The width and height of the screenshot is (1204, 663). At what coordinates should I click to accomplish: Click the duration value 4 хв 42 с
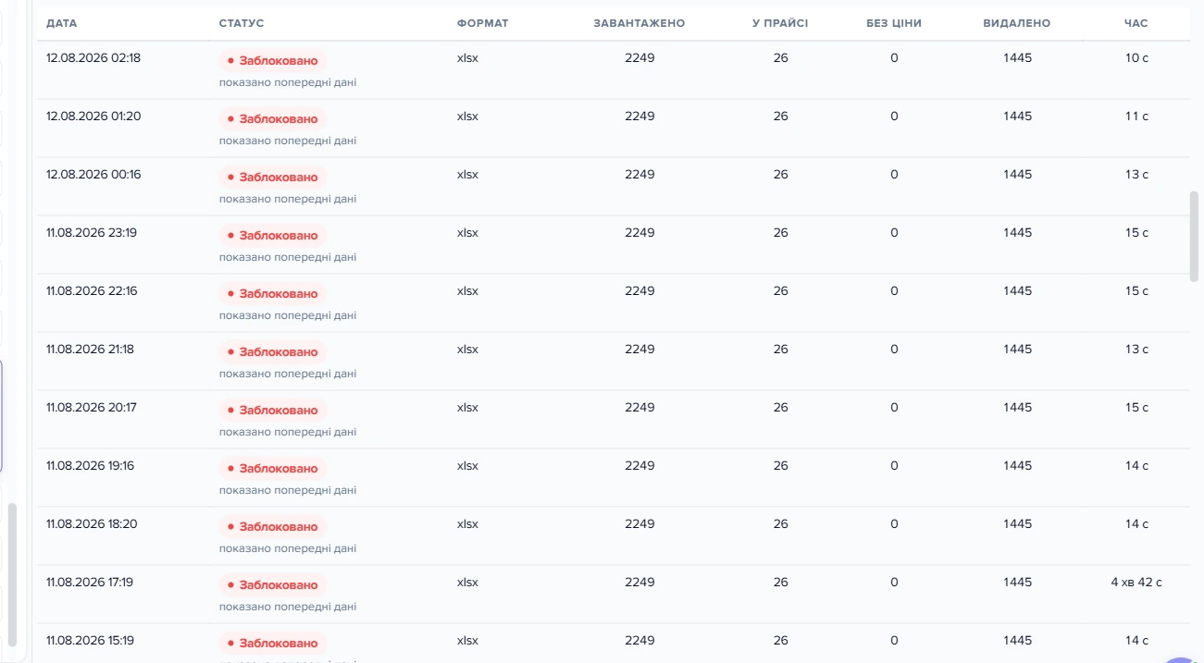[x=1136, y=583]
